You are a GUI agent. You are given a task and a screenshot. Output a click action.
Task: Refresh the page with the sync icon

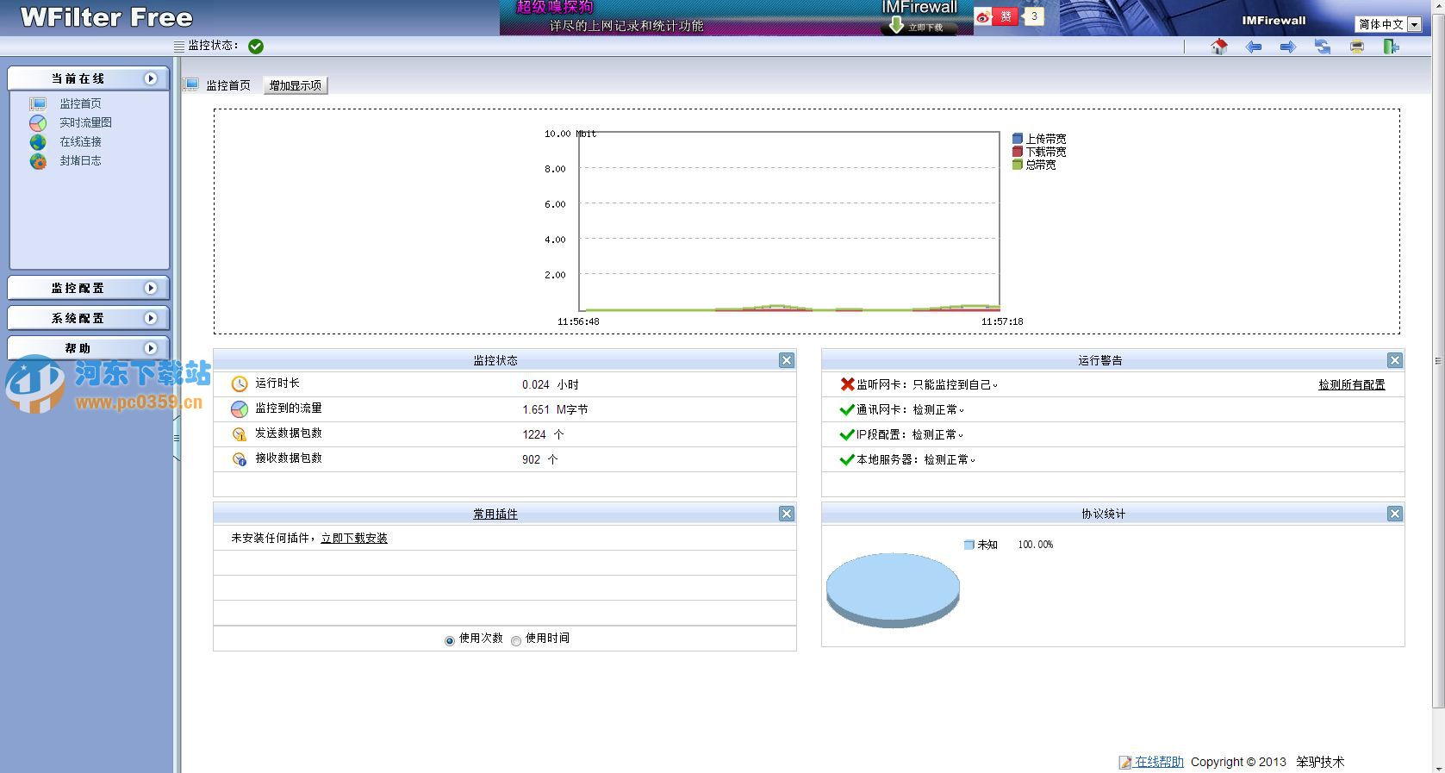(1323, 47)
